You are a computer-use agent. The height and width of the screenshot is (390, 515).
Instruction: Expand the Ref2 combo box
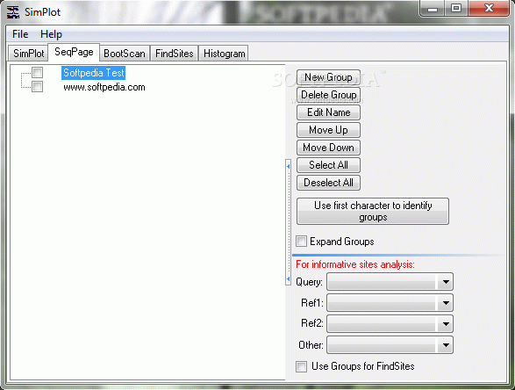tap(390, 324)
